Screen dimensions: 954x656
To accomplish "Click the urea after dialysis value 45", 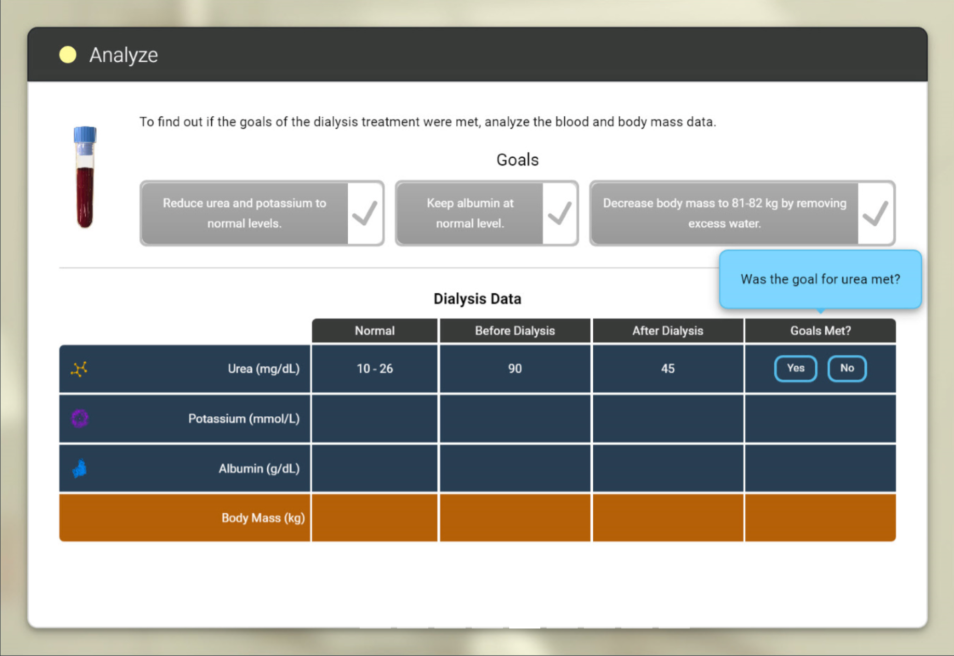I will [x=667, y=368].
